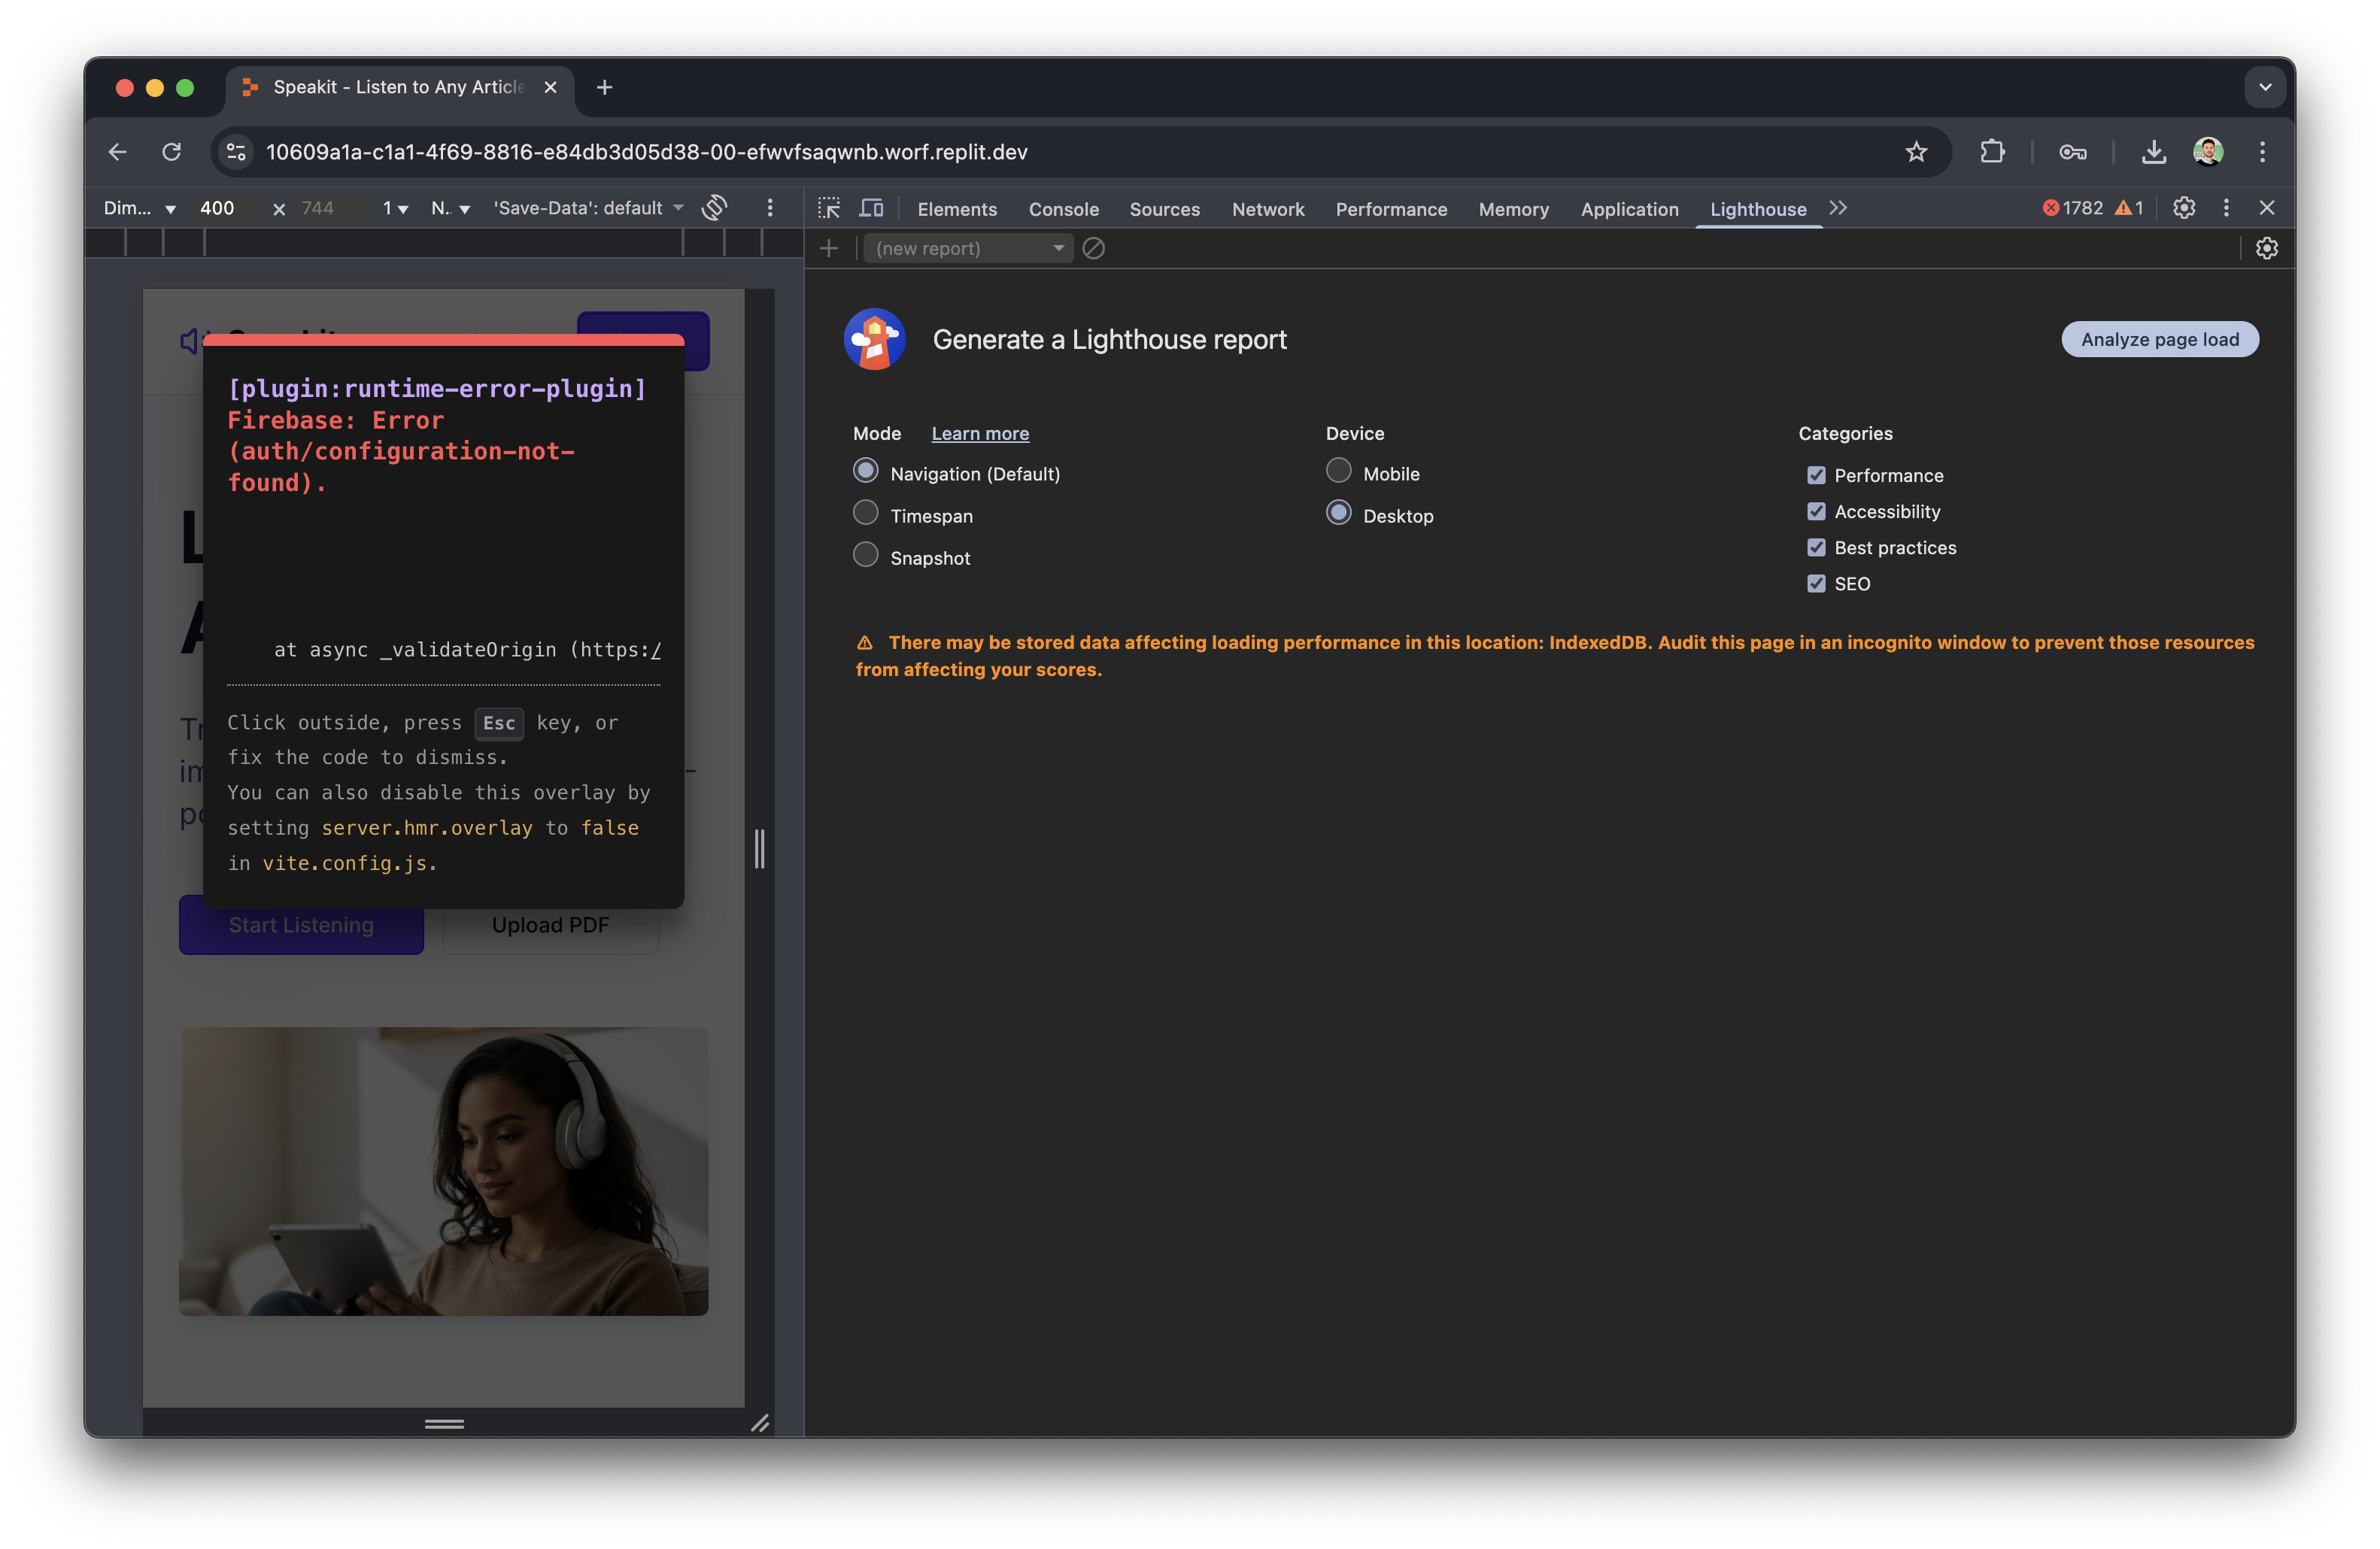2380x1549 pixels.
Task: Click the inspect element picker icon
Action: pyautogui.click(x=828, y=208)
